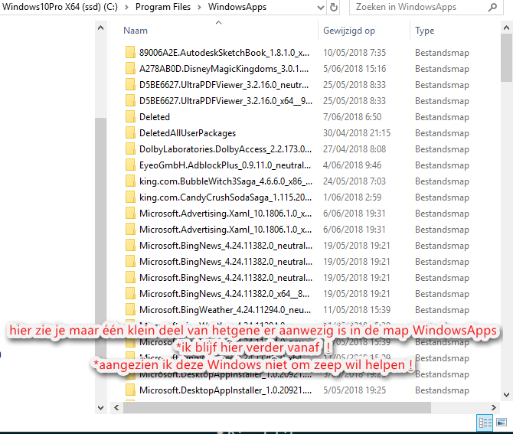The image size is (513, 434).
Task: Sort by the Type column header
Action: click(x=425, y=31)
